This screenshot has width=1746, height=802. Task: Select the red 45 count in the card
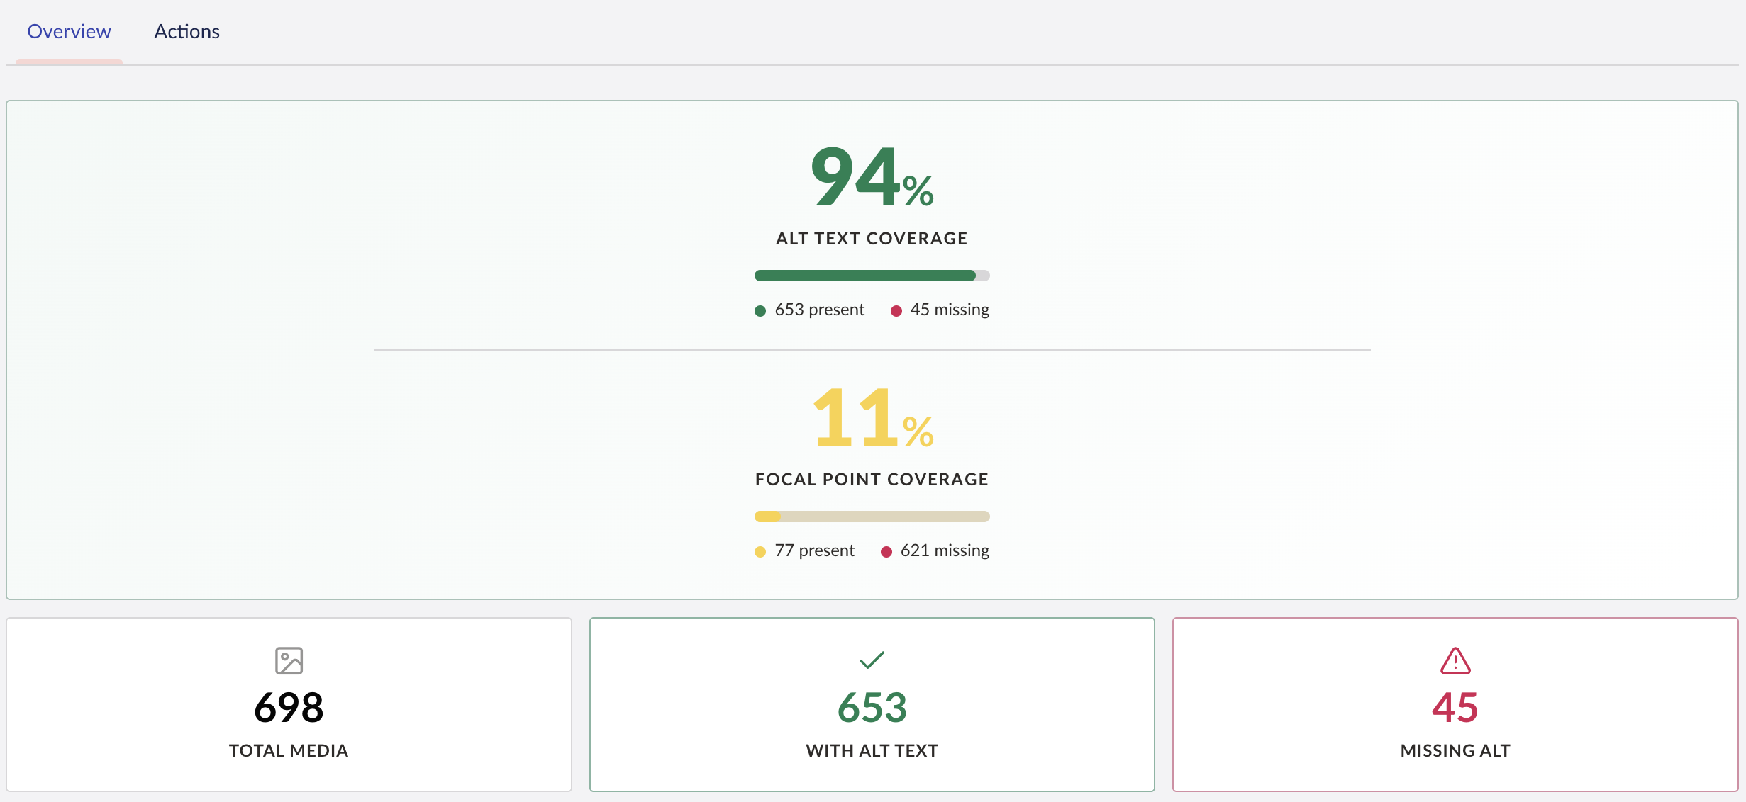[1455, 708]
